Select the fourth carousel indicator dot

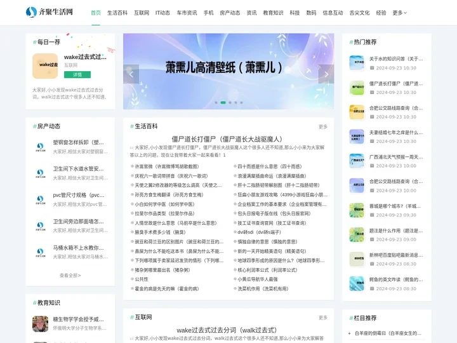click(235, 103)
